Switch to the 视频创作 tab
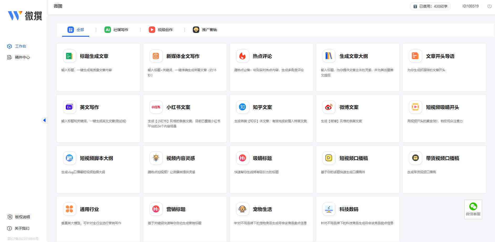Viewport: 495px width, 242px height. click(161, 30)
